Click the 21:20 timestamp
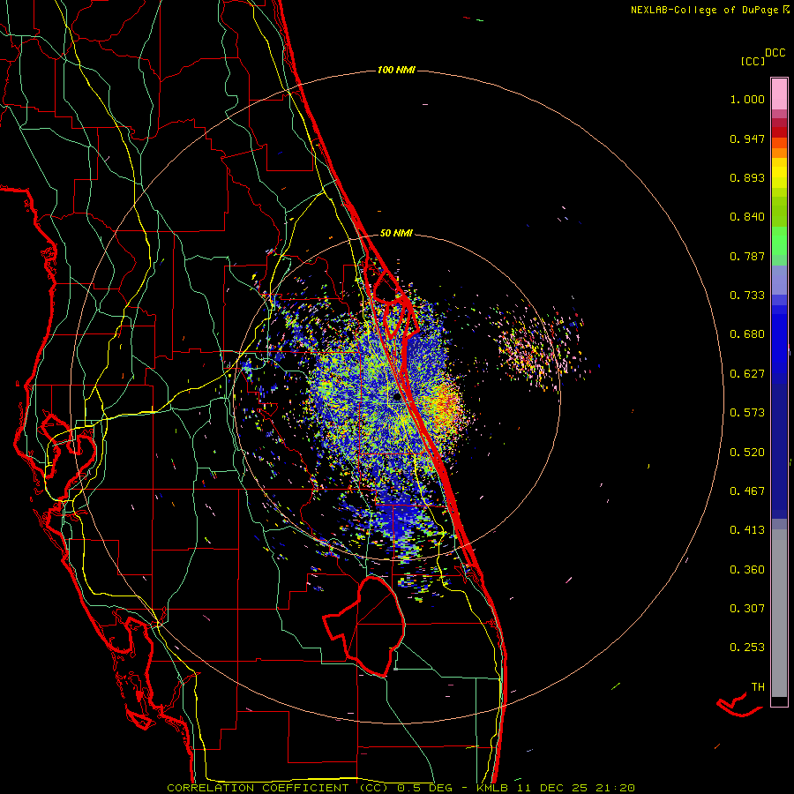Screen dimensions: 794x794 616,788
